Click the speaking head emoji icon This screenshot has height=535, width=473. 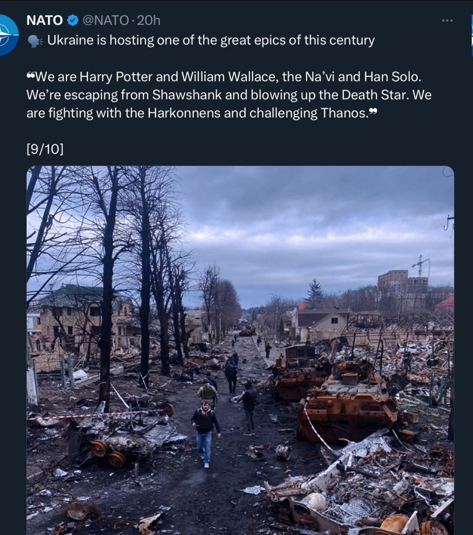(x=35, y=41)
